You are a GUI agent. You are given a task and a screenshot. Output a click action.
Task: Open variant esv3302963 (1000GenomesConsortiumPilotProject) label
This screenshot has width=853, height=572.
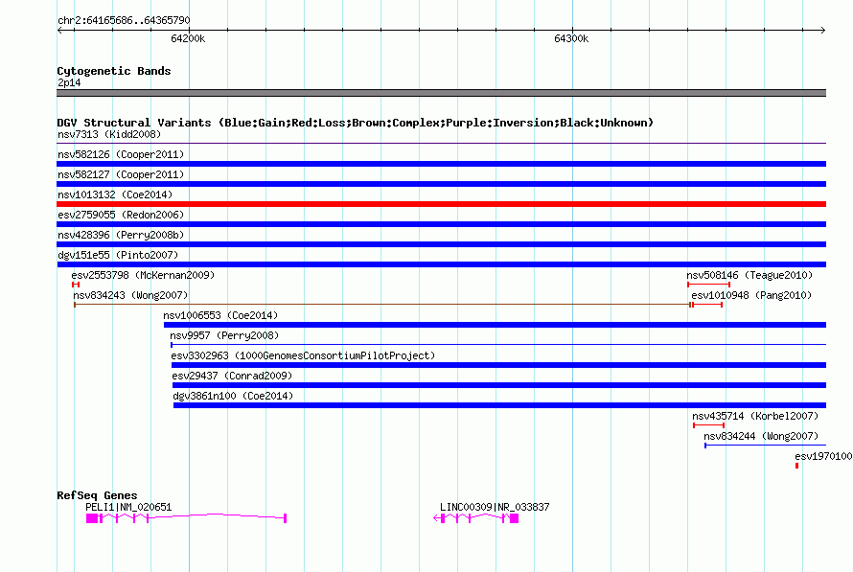click(303, 355)
